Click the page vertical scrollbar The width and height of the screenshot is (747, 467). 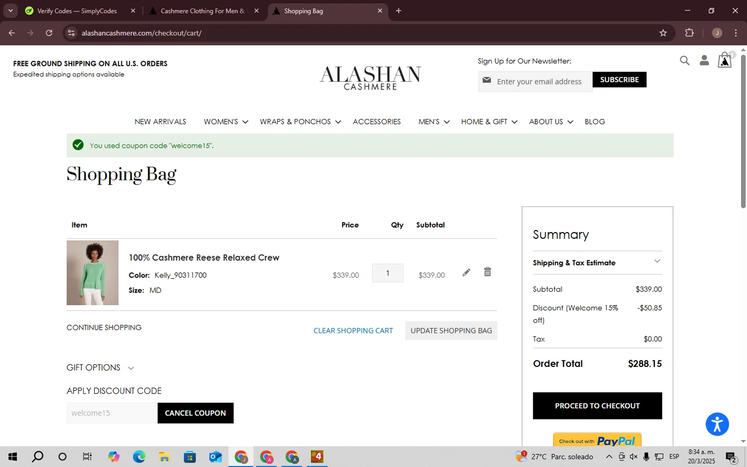(743, 131)
